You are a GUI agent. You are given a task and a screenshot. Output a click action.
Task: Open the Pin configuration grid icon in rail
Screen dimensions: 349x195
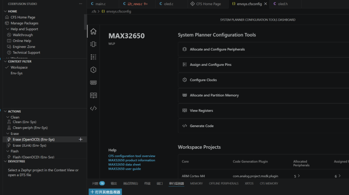click(x=93, y=57)
